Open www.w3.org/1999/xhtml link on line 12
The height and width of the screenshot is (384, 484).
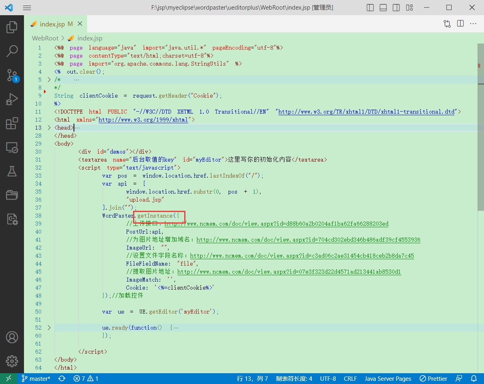tap(143, 120)
